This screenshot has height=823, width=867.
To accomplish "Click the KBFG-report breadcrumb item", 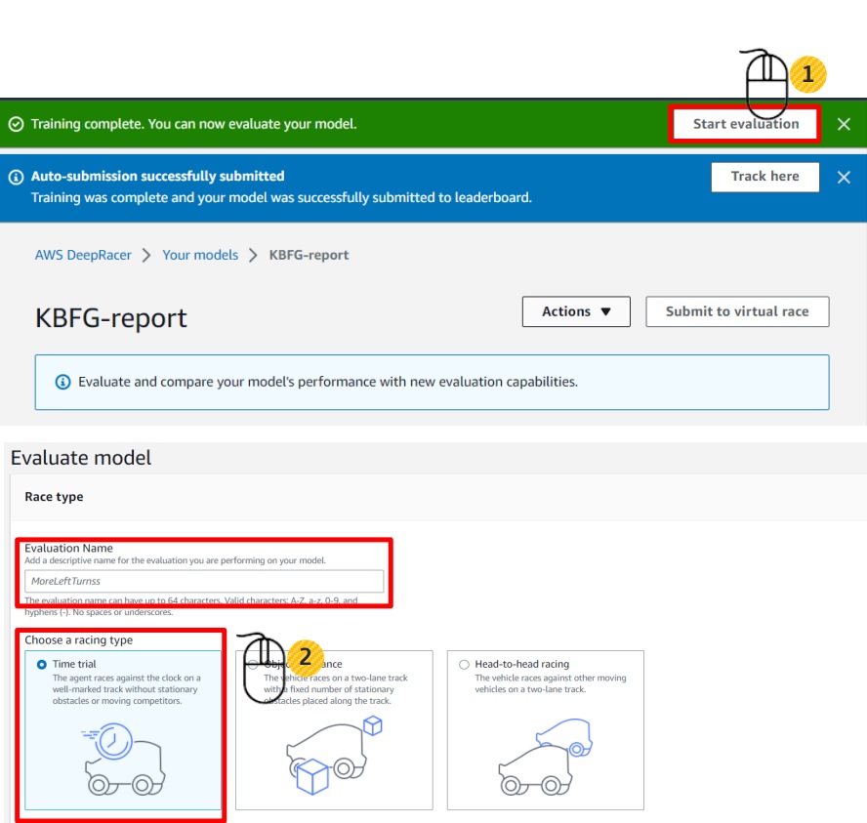I will pyautogui.click(x=309, y=255).
